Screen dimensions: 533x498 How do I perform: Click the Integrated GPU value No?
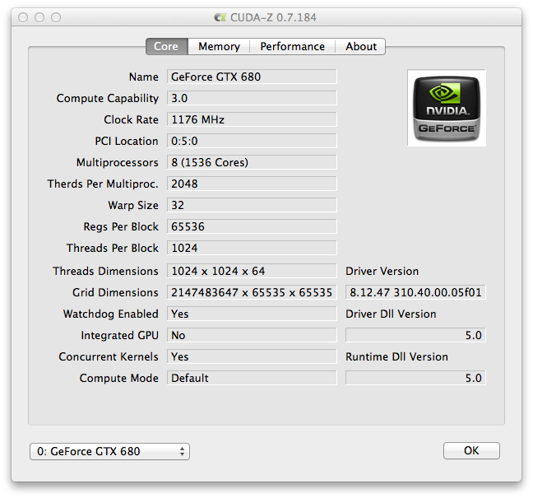[x=252, y=335]
